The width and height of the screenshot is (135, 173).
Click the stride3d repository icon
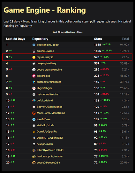tap(34, 125)
